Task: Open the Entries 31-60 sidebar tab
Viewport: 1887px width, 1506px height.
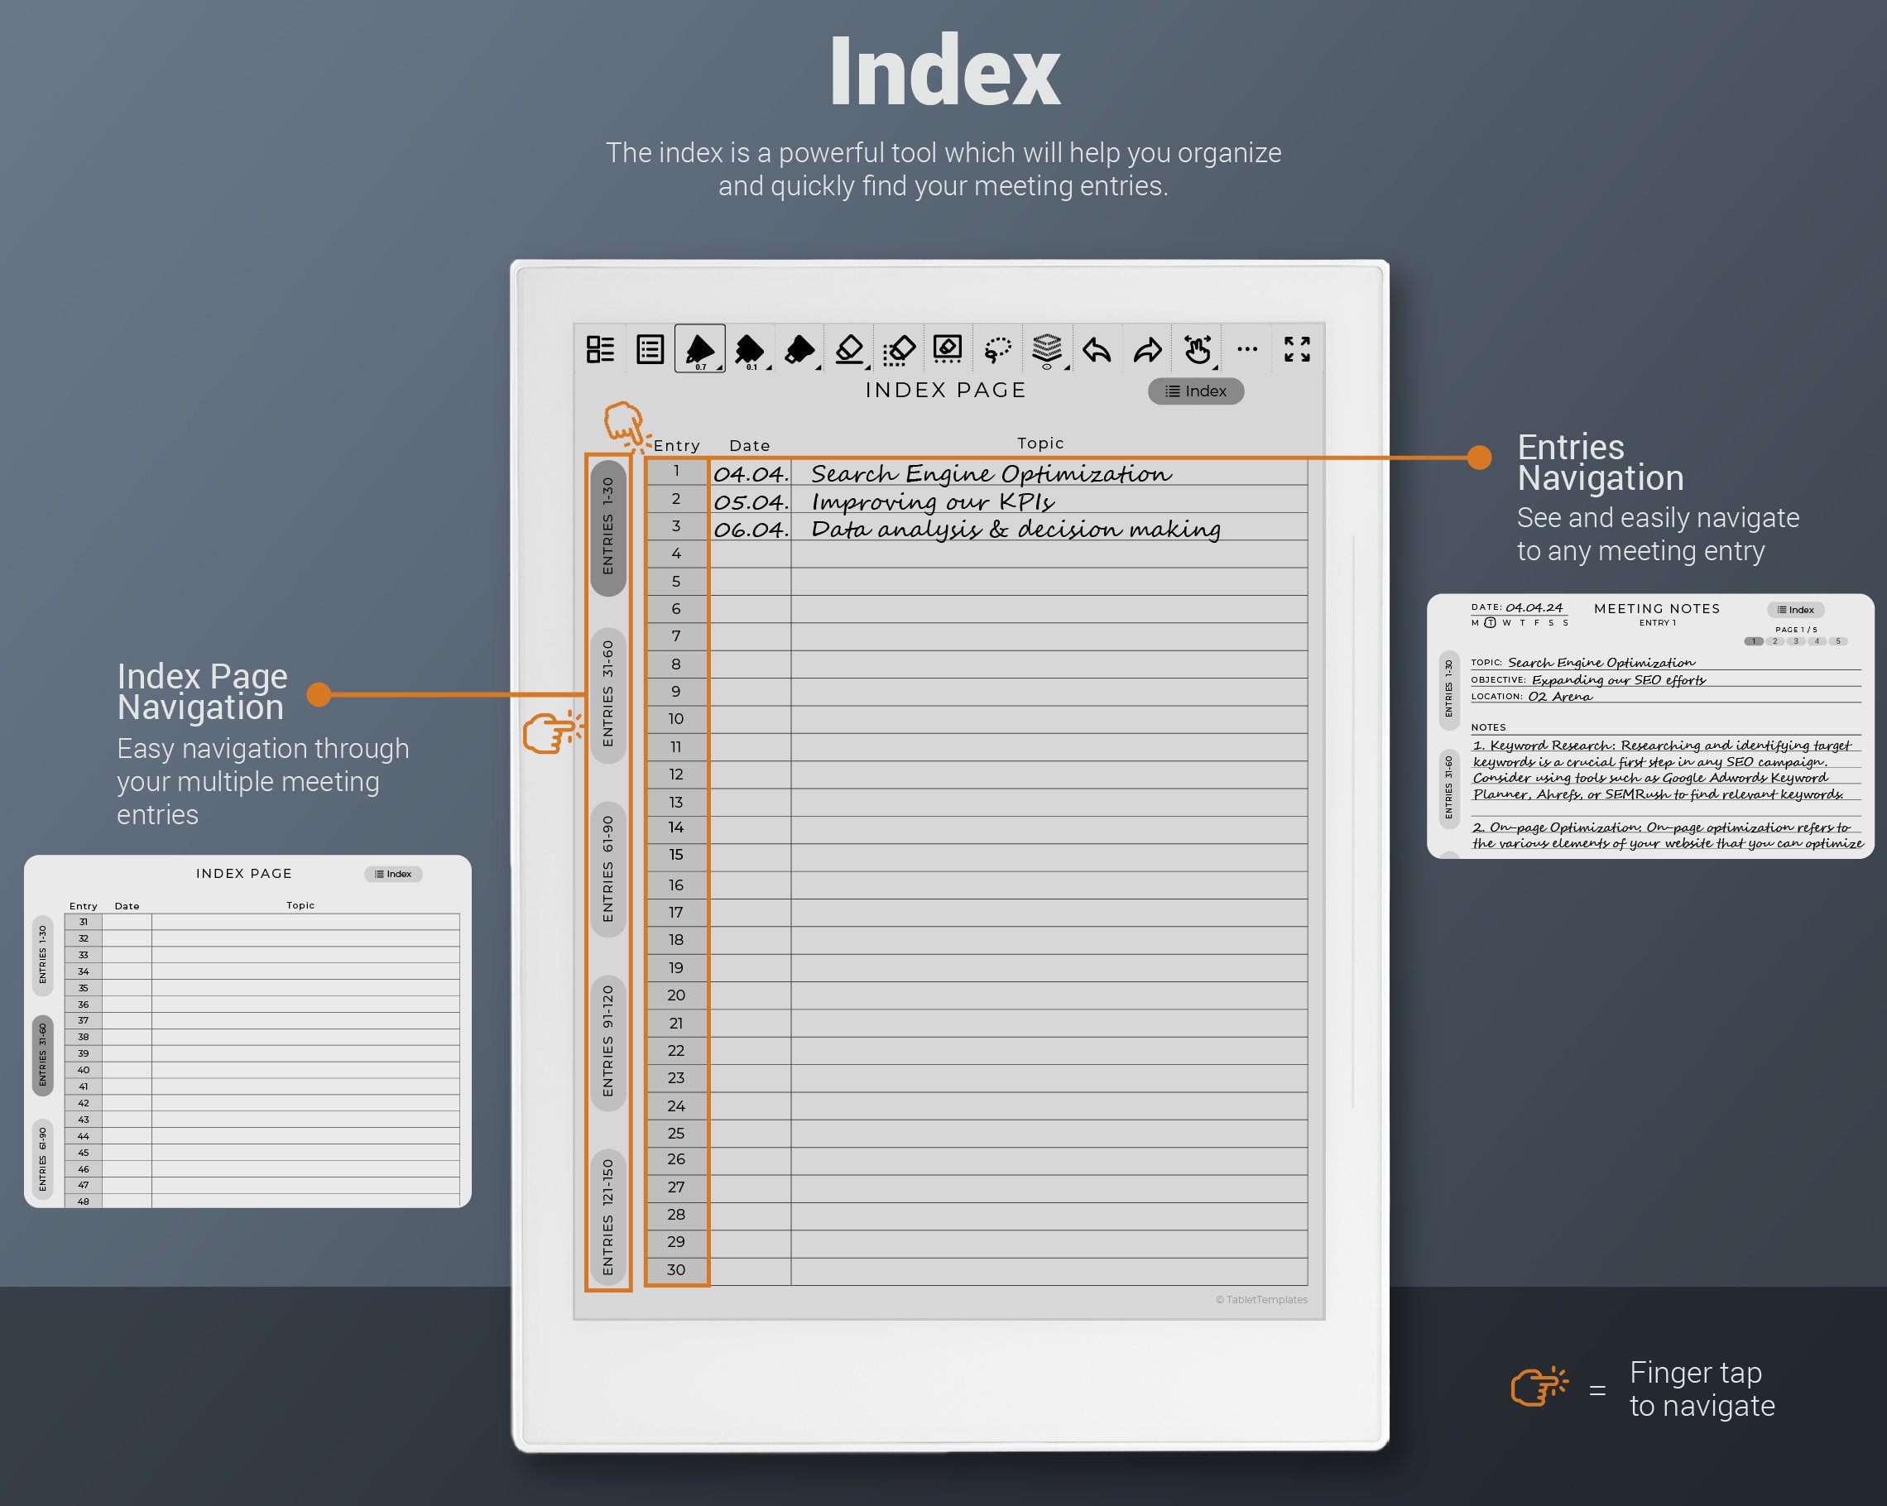Action: tap(608, 696)
